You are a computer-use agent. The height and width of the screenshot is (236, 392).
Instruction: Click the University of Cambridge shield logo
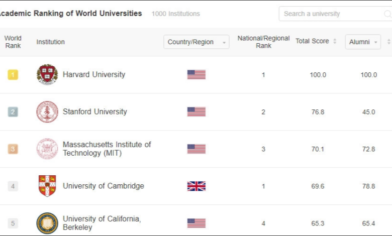pyautogui.click(x=47, y=186)
